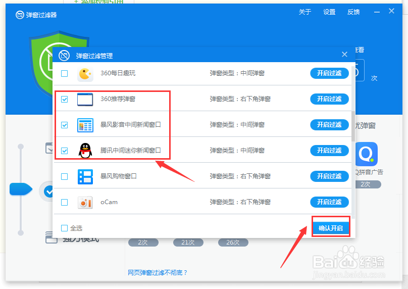Click the top node of mode slider
The height and width of the screenshot is (289, 408).
click(x=21, y=147)
